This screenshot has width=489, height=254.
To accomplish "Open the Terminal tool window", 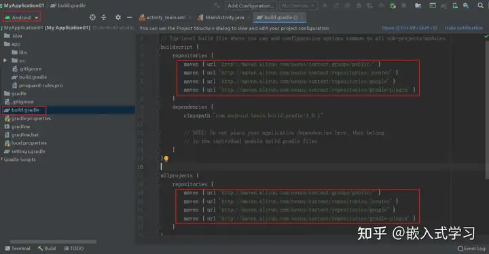I will coord(18,249).
